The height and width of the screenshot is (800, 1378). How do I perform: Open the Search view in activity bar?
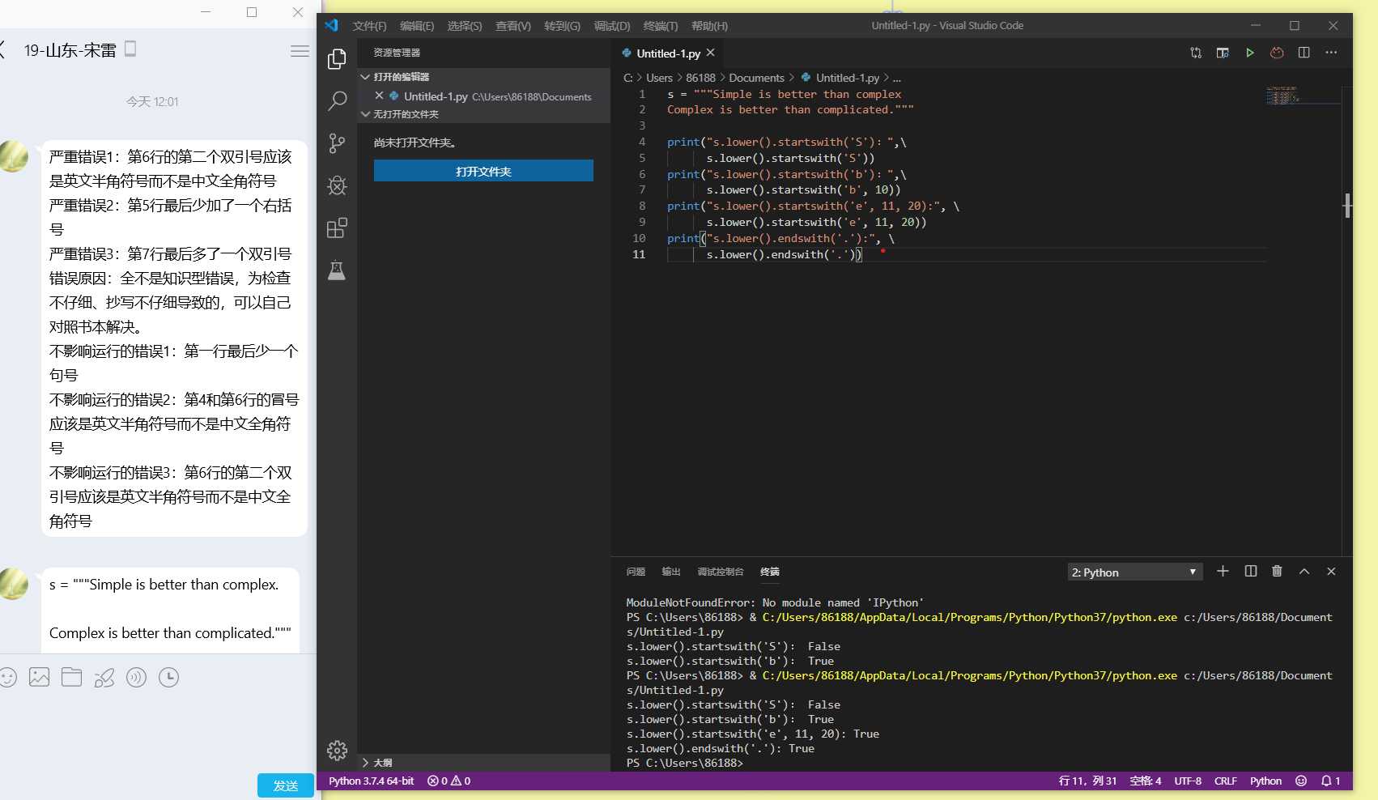pyautogui.click(x=337, y=101)
